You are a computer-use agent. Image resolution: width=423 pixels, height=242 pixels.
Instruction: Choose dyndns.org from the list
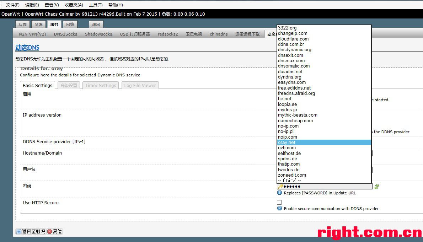(x=324, y=77)
